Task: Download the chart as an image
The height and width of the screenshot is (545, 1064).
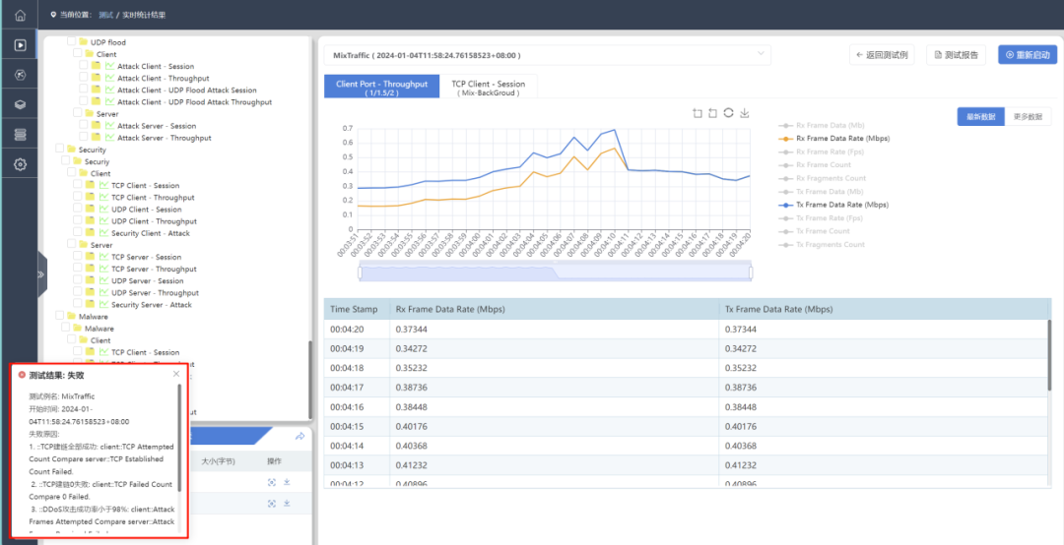Action: click(x=745, y=113)
